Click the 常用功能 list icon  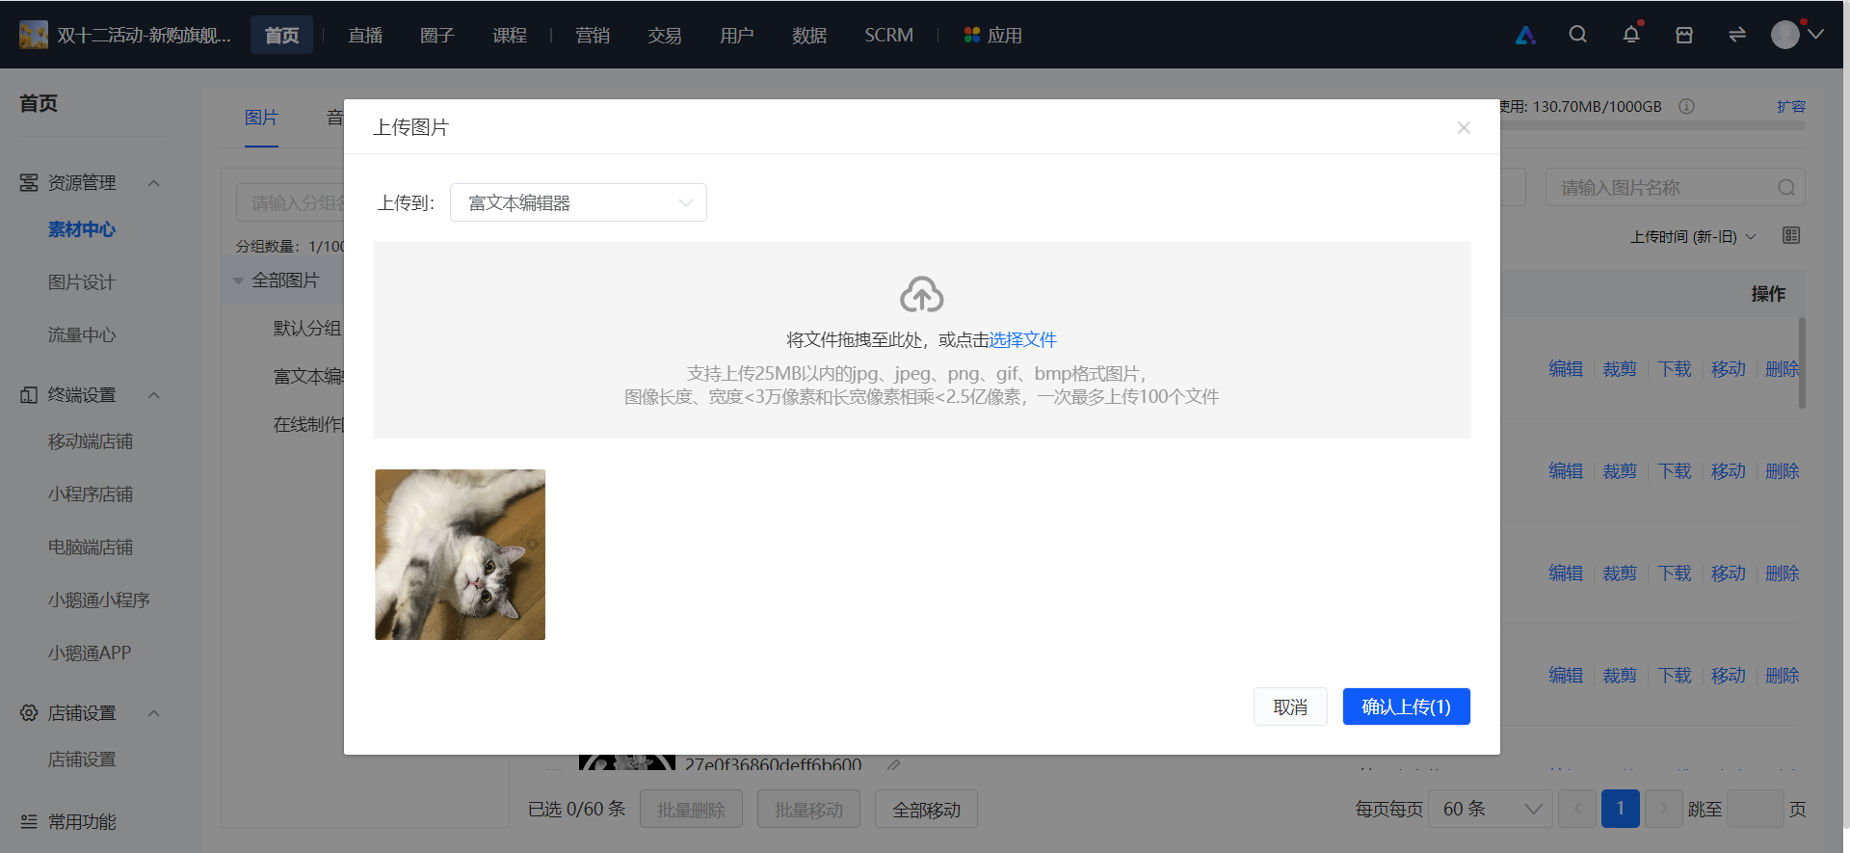click(x=29, y=821)
